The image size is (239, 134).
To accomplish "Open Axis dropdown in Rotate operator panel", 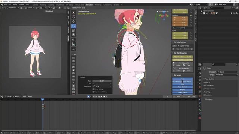I will (x=102, y=84).
